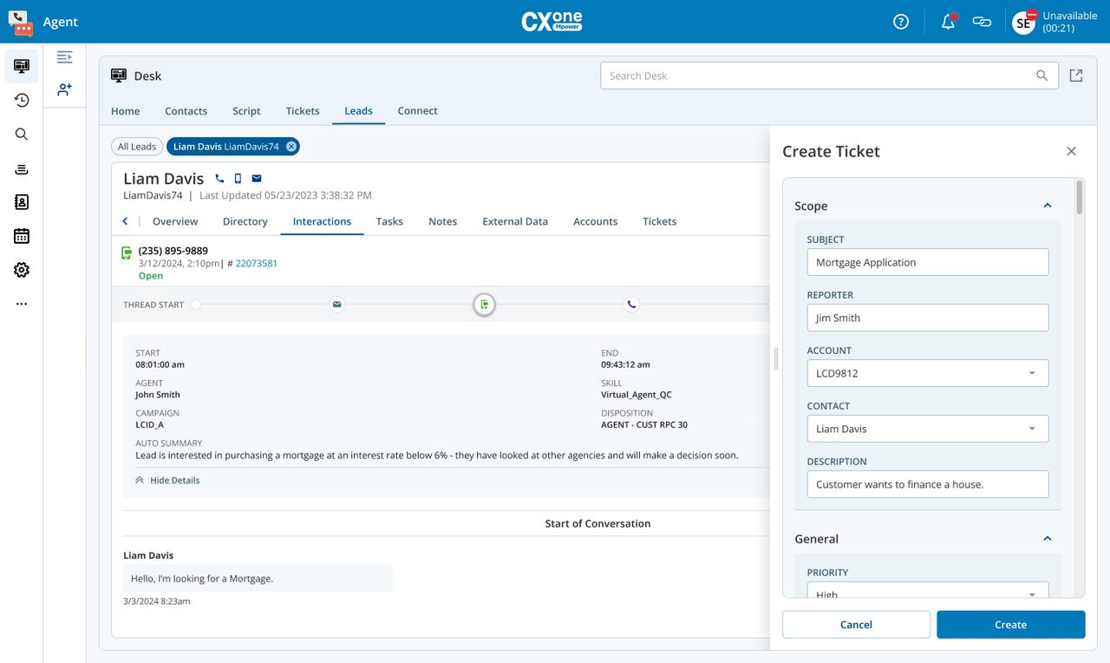Click the Subject input field
The height and width of the screenshot is (663, 1110).
927,262
